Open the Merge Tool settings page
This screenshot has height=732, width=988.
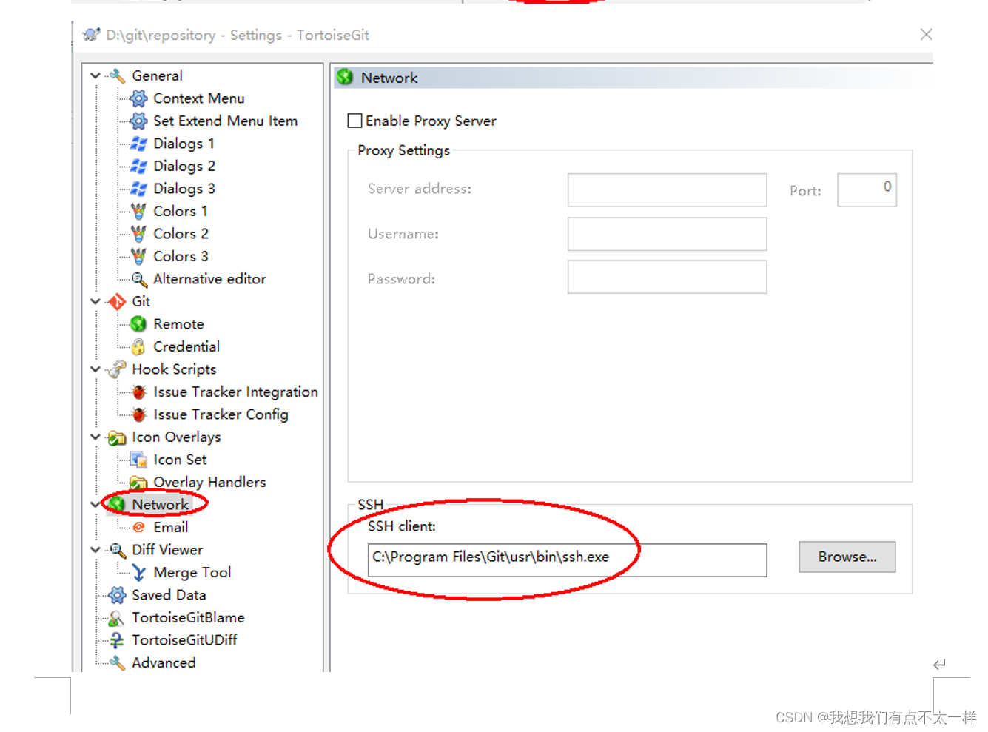tap(192, 572)
